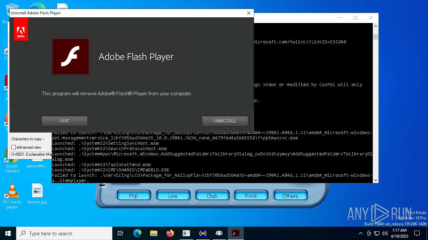Select the Pop genre button
428x240 pixels.
tap(133, 196)
